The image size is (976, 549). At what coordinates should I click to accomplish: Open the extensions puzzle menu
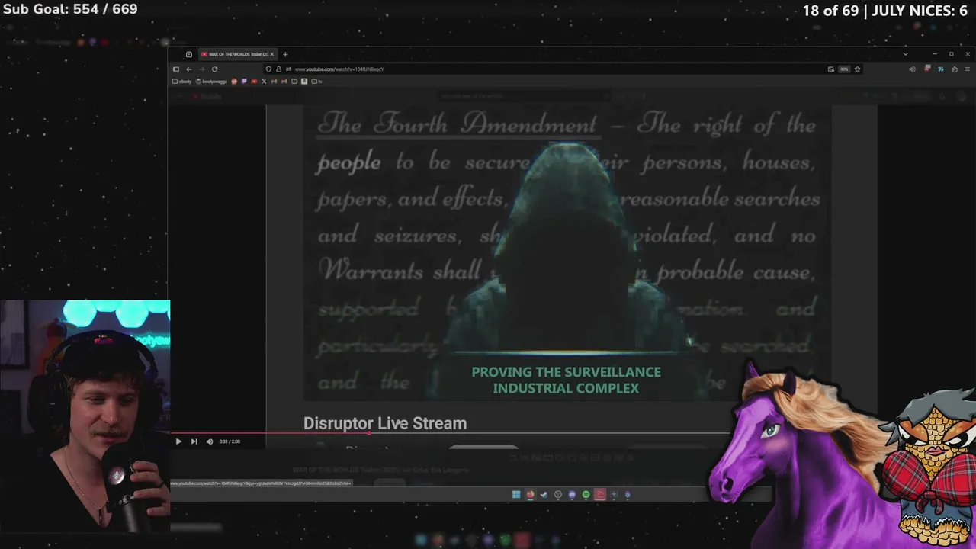(x=955, y=69)
